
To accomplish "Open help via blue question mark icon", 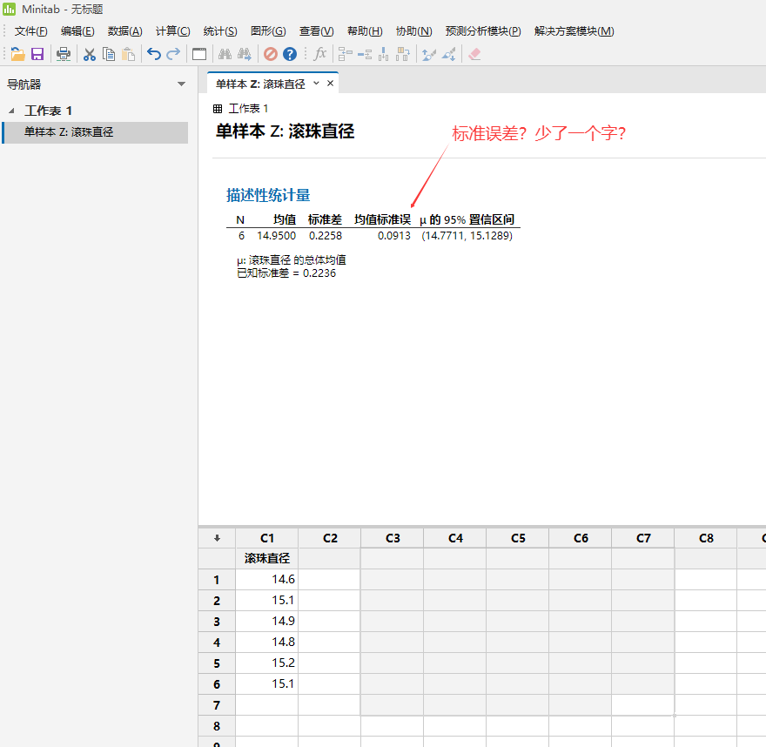I will (290, 54).
